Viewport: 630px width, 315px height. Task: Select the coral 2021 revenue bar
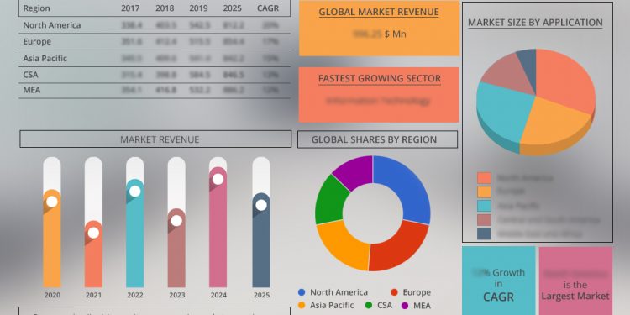[x=93, y=254]
